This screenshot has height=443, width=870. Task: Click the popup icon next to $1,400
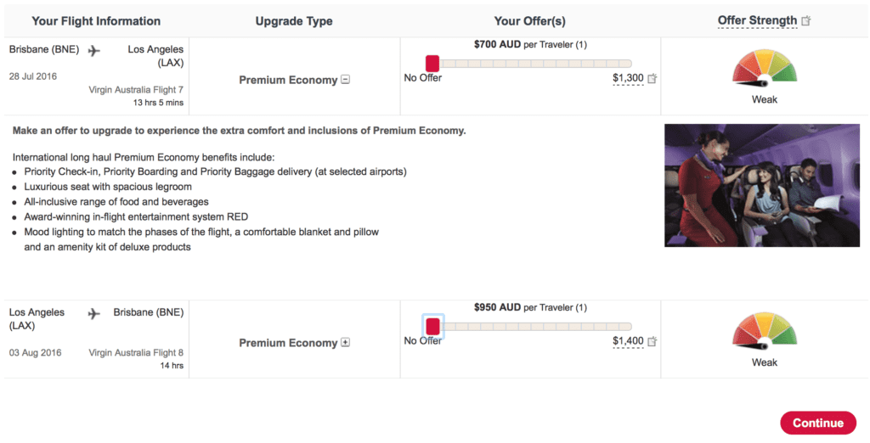click(x=652, y=342)
